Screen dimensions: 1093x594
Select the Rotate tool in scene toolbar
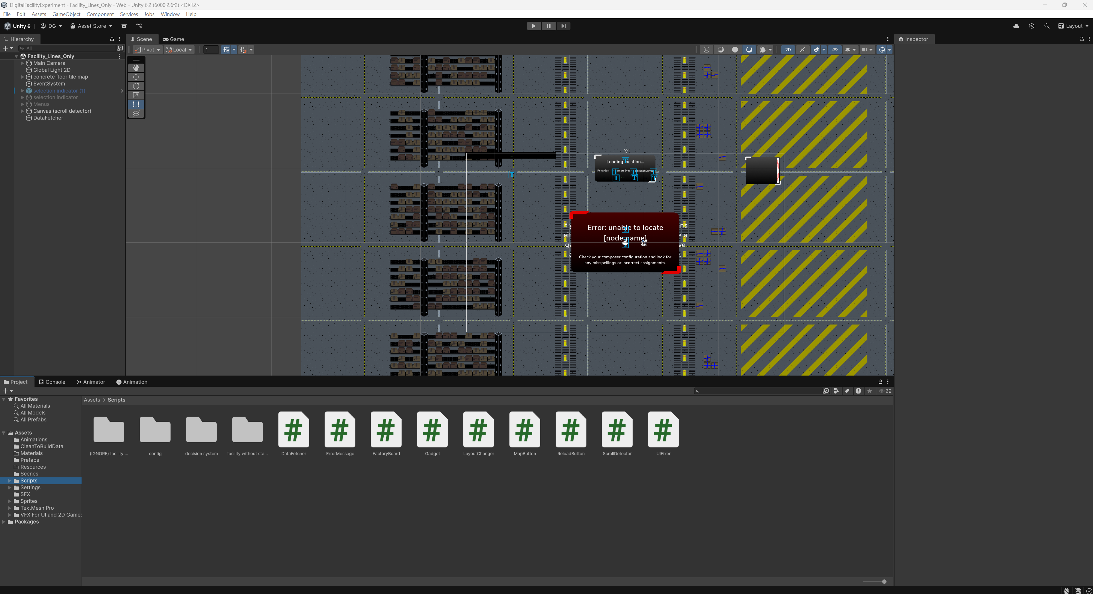point(136,86)
